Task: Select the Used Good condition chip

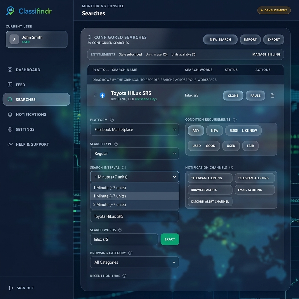Action: (x=204, y=146)
